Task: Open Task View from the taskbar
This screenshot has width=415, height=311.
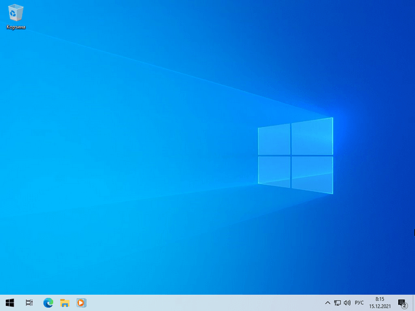Action: [29, 303]
